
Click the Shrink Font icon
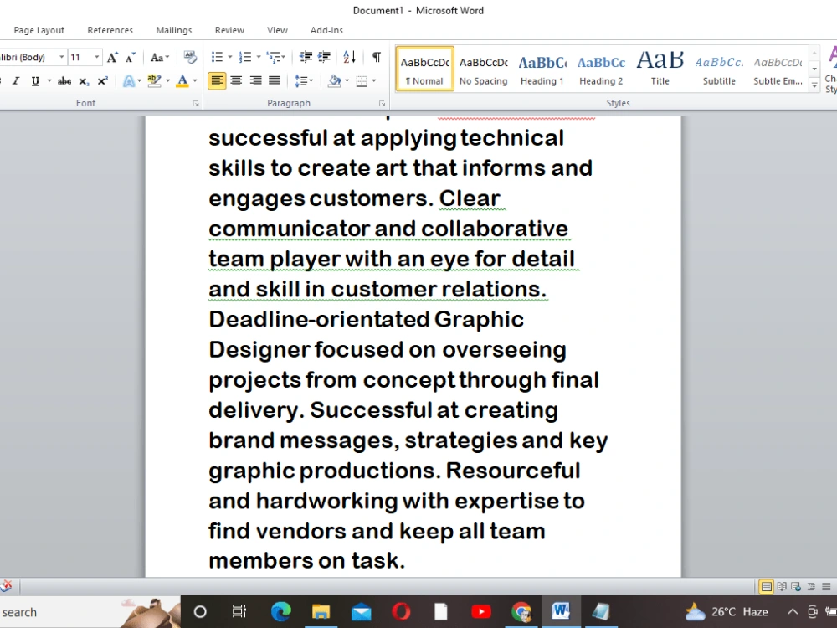point(131,57)
